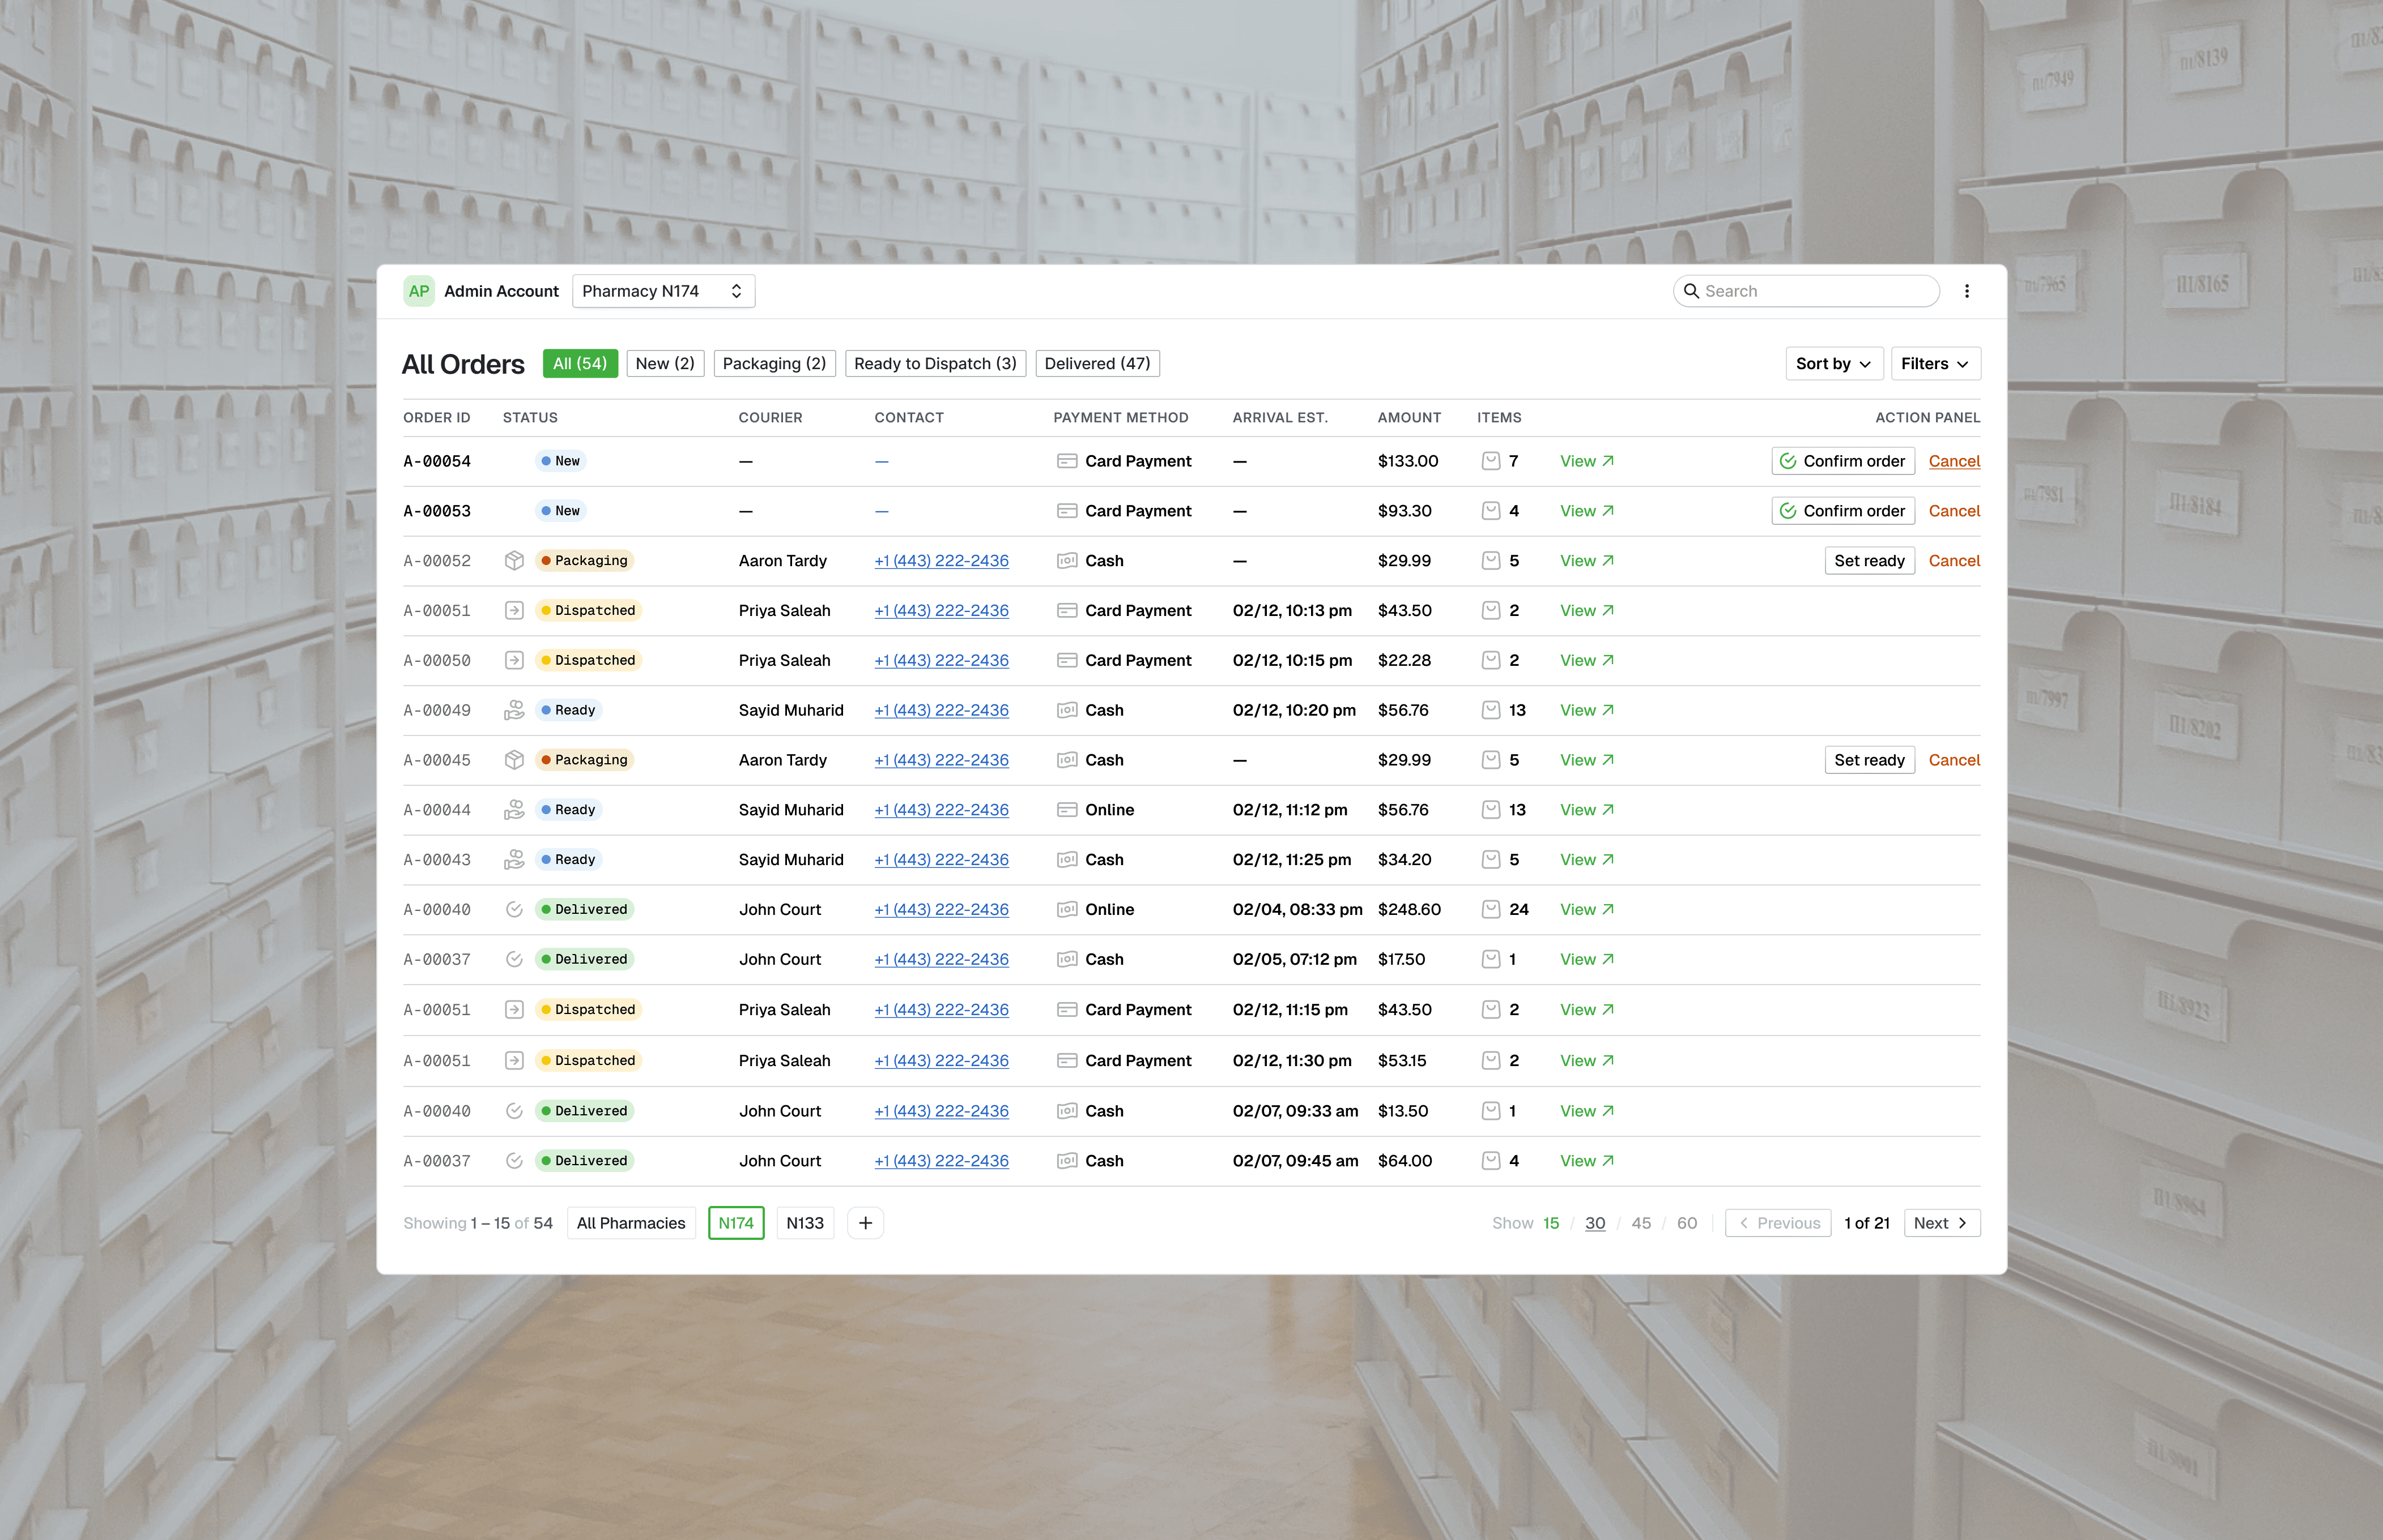
Task: Select the N174 pharmacy filter
Action: coord(735,1223)
